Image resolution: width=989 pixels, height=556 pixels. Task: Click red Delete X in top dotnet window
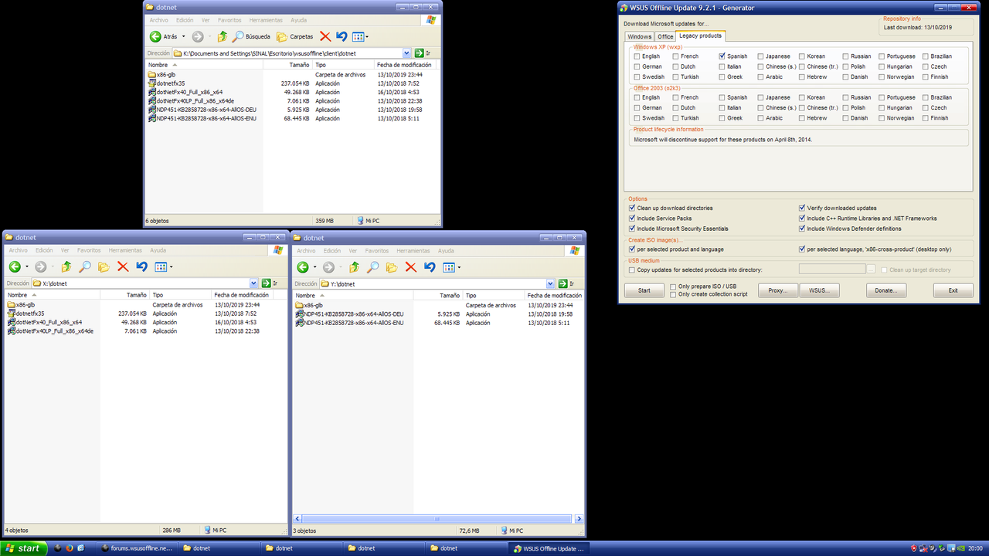pos(325,36)
